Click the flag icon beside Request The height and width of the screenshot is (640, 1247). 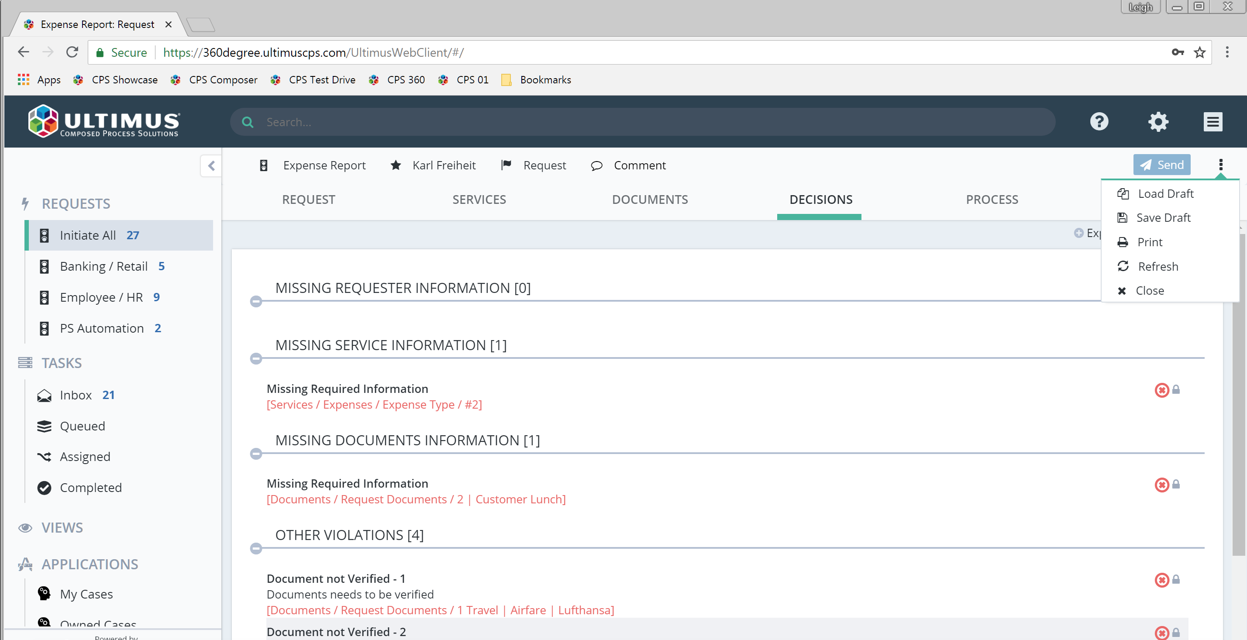[506, 165]
